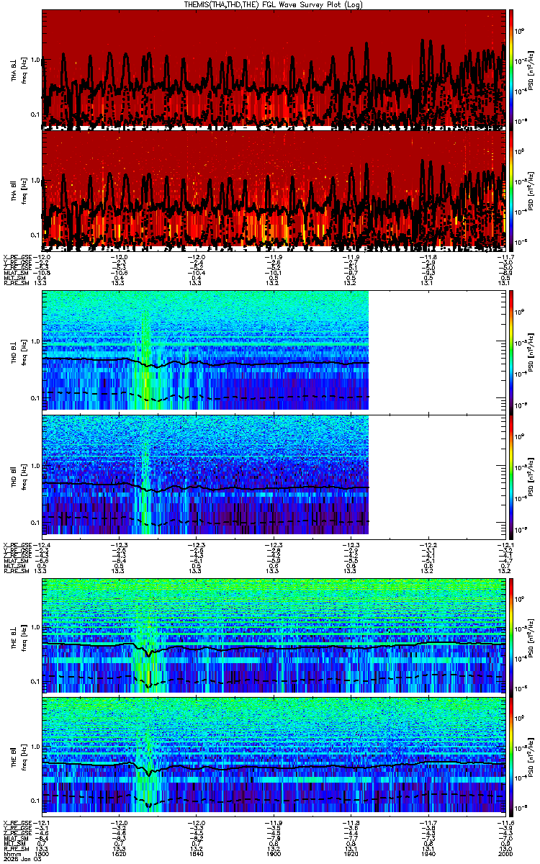Click the 0.1 frequency tick of upper THD panel
Viewport: 540px width, 864px height.
coord(36,398)
